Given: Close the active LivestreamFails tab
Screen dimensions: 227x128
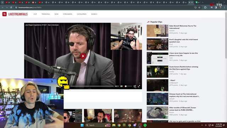Looking at the screenshot, I should pyautogui.click(x=192, y=2).
